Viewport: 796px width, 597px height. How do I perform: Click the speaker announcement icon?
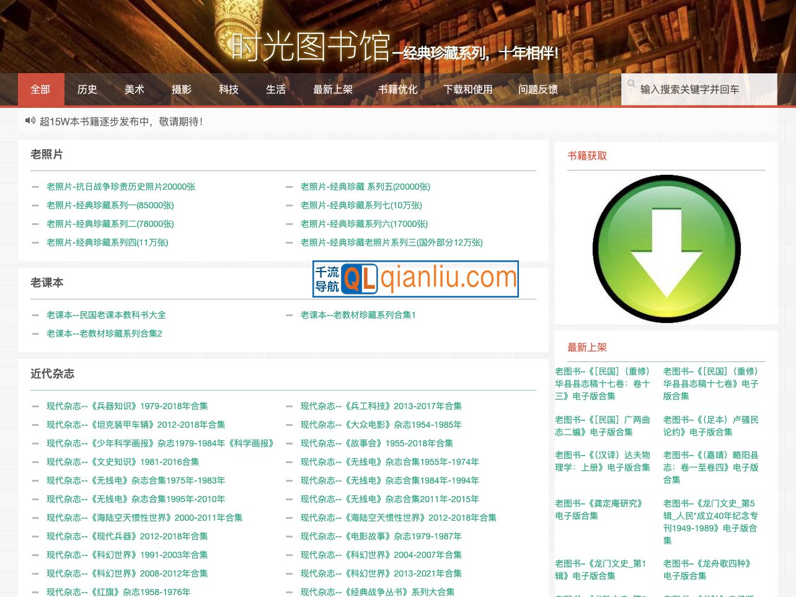pos(30,121)
